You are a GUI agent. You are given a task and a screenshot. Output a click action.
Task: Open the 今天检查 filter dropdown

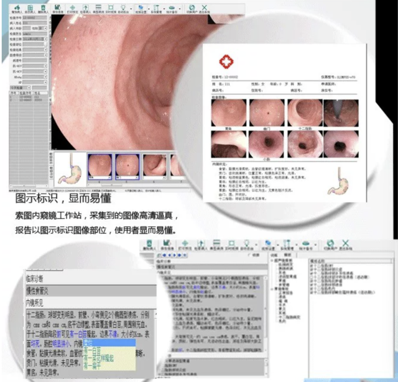(x=29, y=88)
